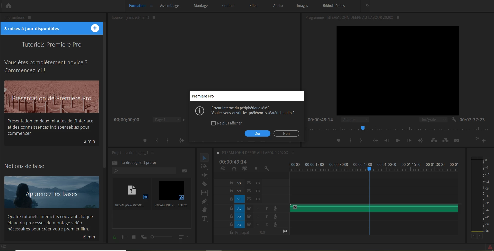Add marker in the Program monitor
Screen dimensions: 494x251
coord(339,140)
